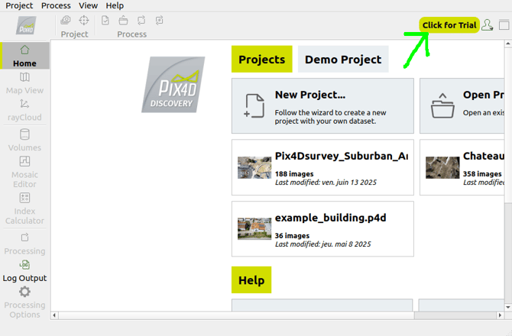
Task: Open the user account icon dropdown
Action: pos(488,25)
